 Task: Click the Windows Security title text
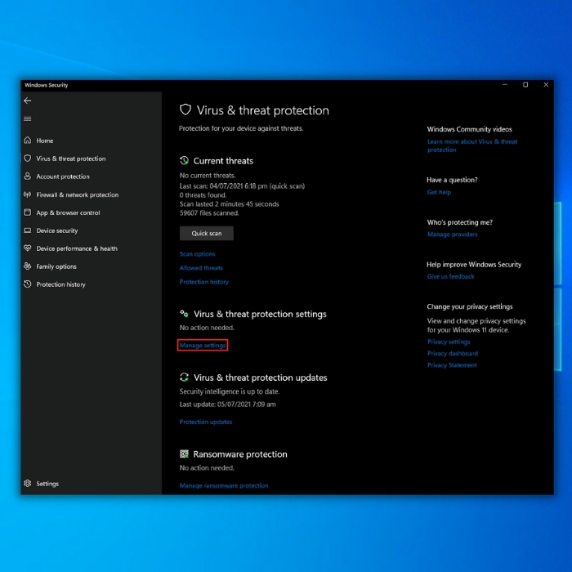(47, 85)
